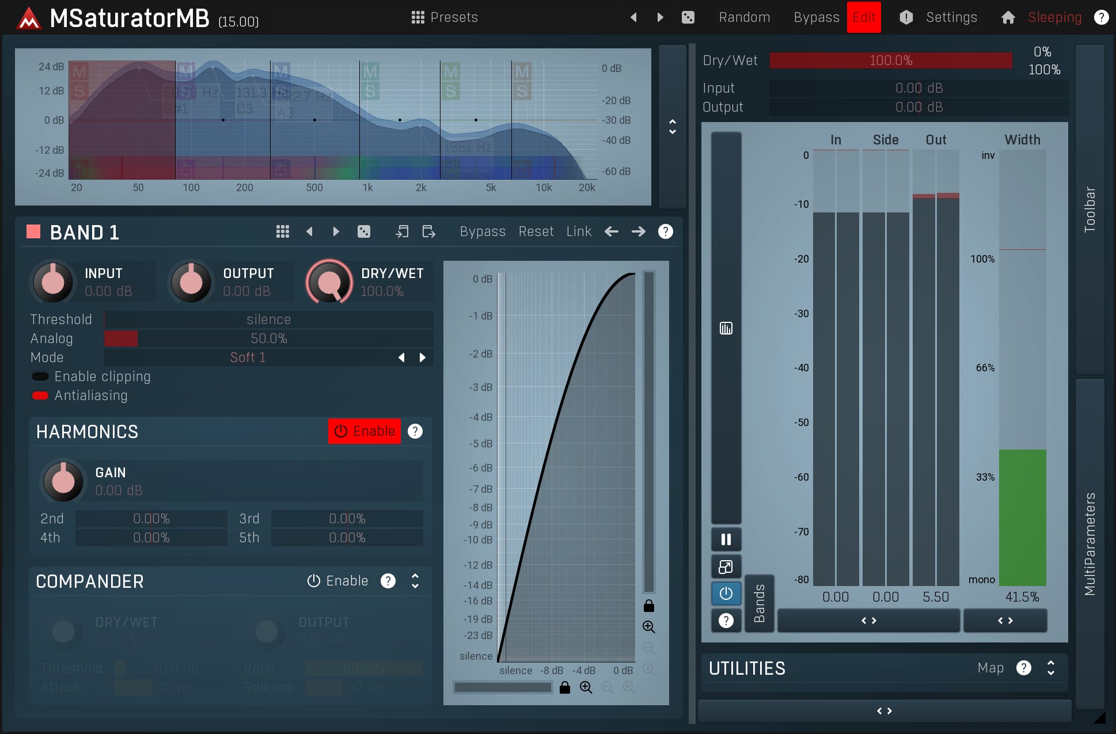Click the random dice icon in top bar
This screenshot has width=1116, height=734.
point(688,17)
